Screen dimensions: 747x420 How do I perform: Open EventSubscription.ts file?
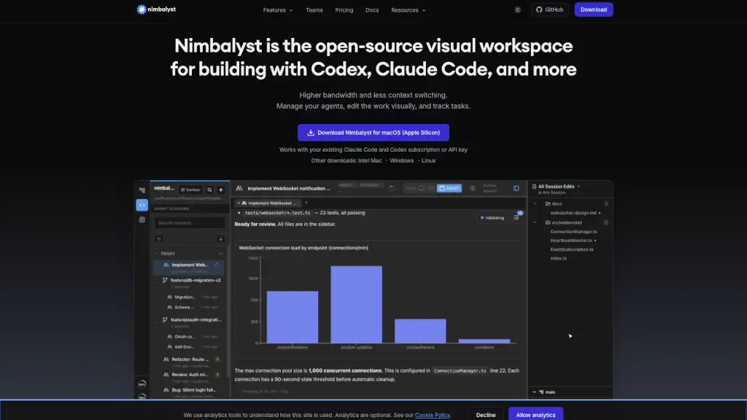point(572,249)
